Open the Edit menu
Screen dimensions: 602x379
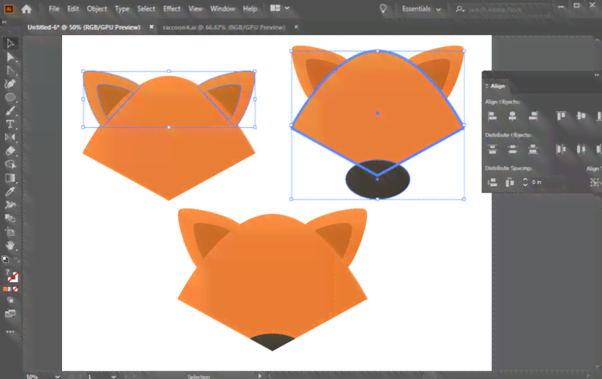[x=73, y=9]
